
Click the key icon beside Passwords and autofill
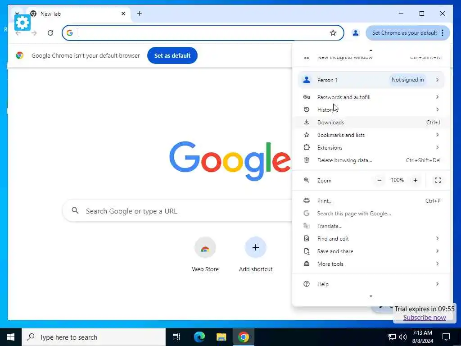(306, 97)
